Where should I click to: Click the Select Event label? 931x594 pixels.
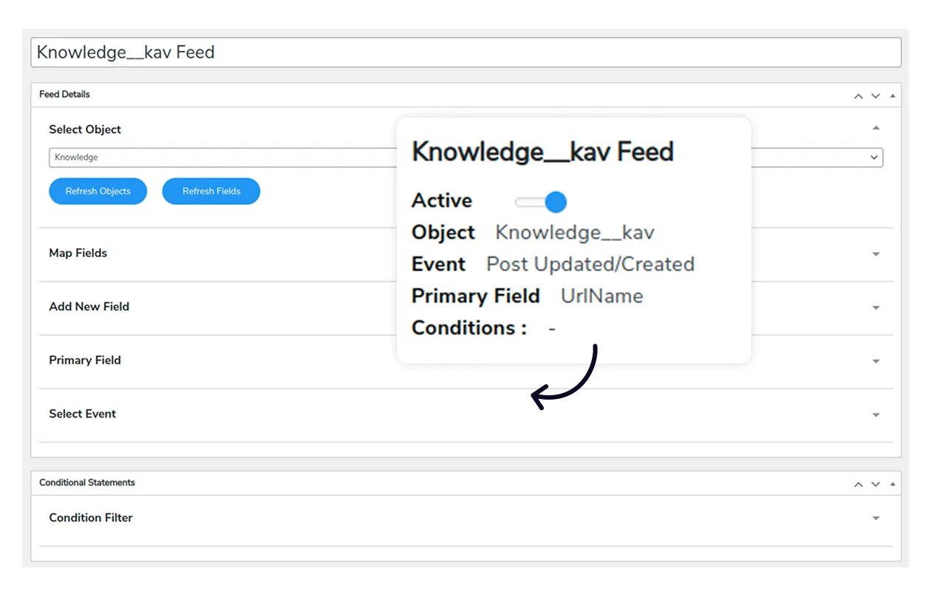(83, 414)
